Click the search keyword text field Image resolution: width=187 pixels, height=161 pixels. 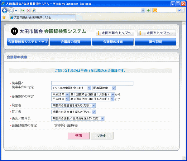tap(93, 83)
